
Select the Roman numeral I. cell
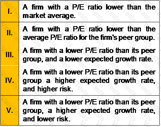(10, 11)
